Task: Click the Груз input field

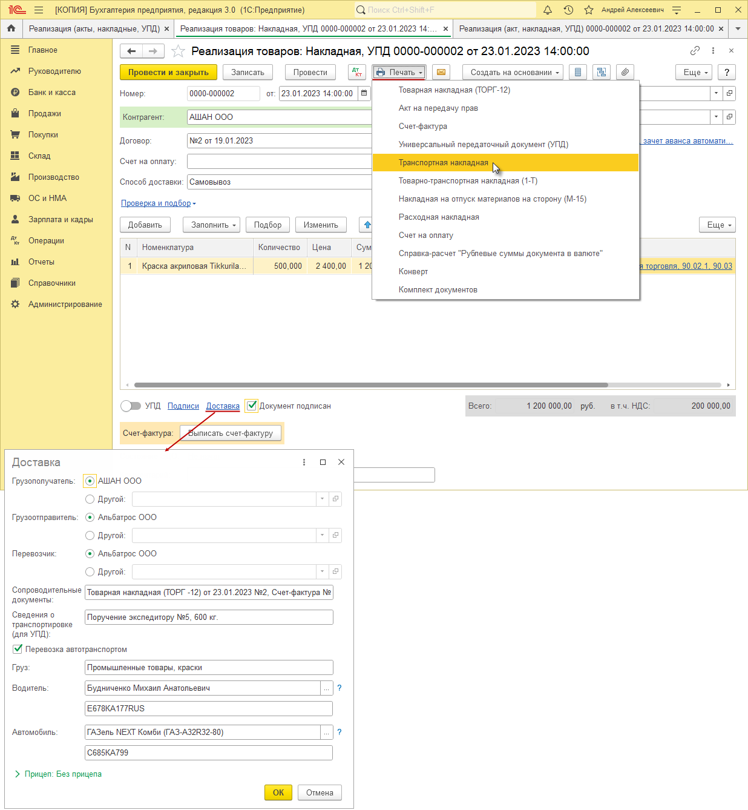Action: click(209, 667)
